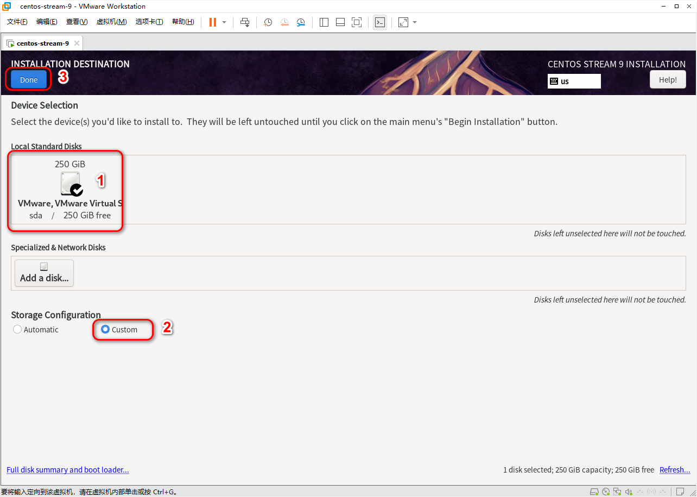Open the 编辑(E) menu
Image resolution: width=697 pixels, height=497 pixels.
point(47,22)
